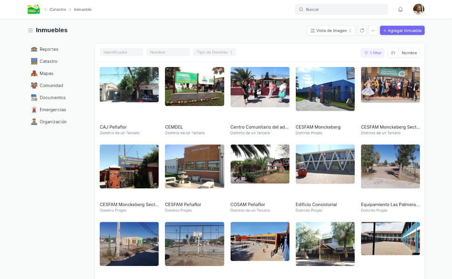452x279 pixels.
Task: Click the Reportes sidebar icon
Action: point(34,49)
